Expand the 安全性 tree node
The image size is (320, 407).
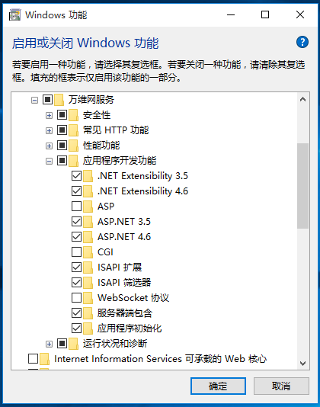49,115
